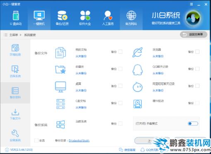Click 从未备份 under C盘文档
Screen dimensions: 211x154
[81, 108]
